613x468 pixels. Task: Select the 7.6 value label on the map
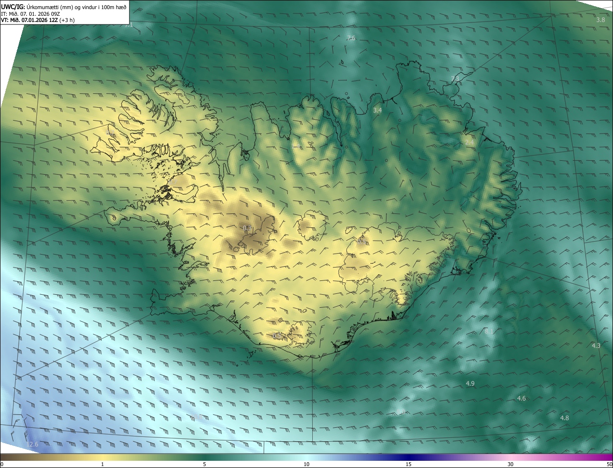coord(351,38)
